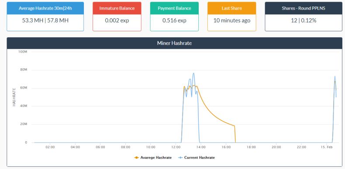Click the 10:00 x-axis label

tap(151, 147)
